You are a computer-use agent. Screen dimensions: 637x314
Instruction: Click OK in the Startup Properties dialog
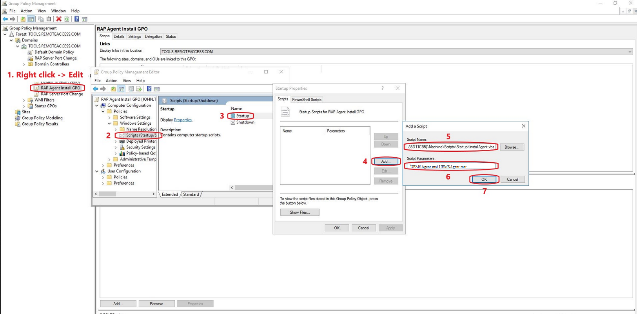point(337,228)
